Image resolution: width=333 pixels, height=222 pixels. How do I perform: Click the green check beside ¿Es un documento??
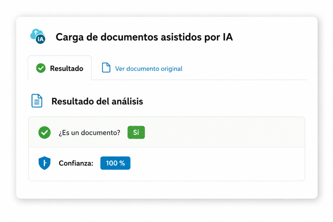point(44,132)
